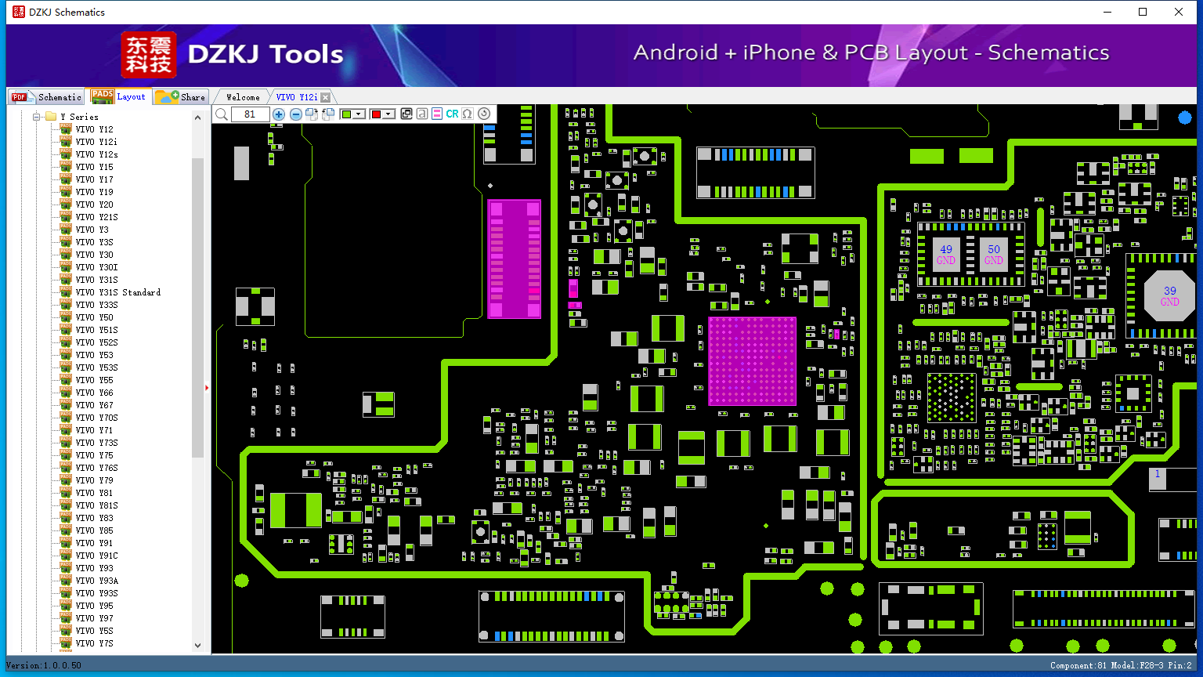Viewport: 1203px width, 677px height.
Task: Switch to the Layout tab
Action: (x=118, y=96)
